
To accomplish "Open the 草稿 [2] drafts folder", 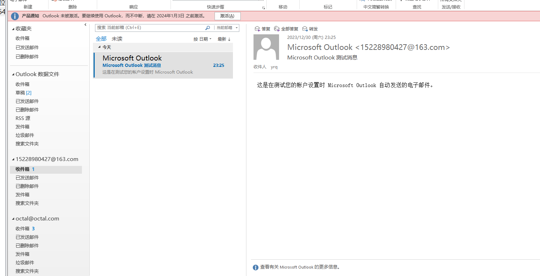I will point(23,93).
